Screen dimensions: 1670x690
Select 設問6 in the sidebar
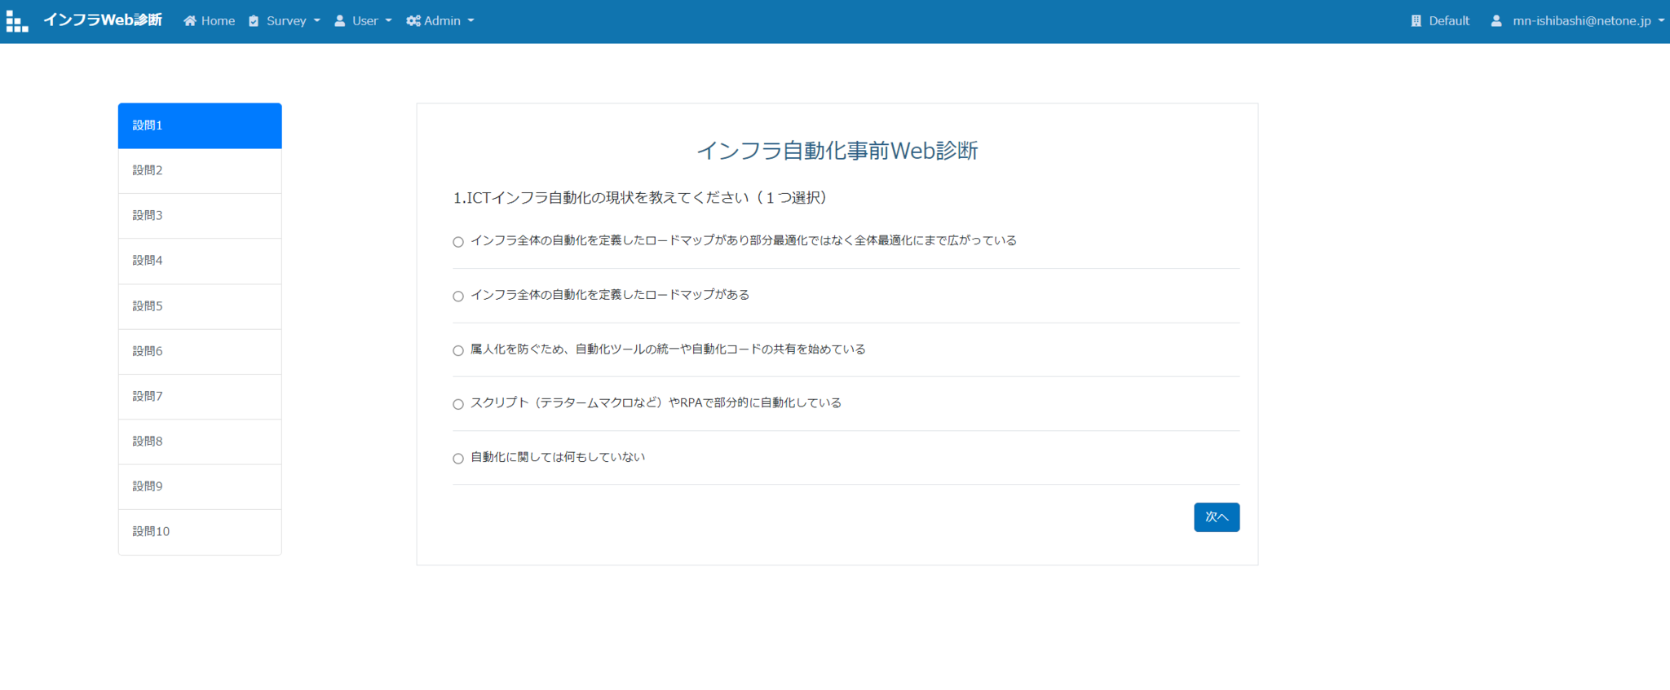pyautogui.click(x=200, y=351)
